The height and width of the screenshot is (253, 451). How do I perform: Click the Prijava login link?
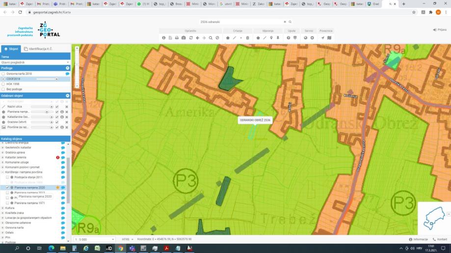pos(440,30)
